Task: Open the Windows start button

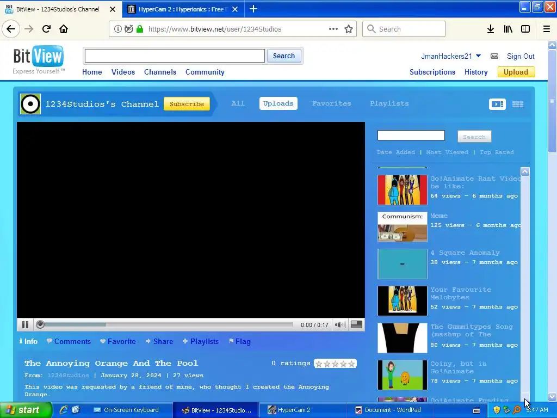Action: click(26, 410)
